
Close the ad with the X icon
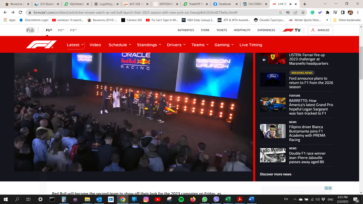[330, 188]
